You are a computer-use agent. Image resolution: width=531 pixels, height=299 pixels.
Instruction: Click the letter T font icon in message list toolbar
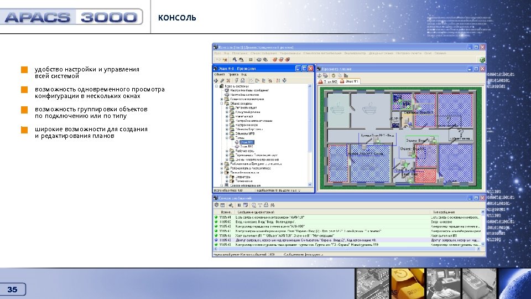point(260,205)
